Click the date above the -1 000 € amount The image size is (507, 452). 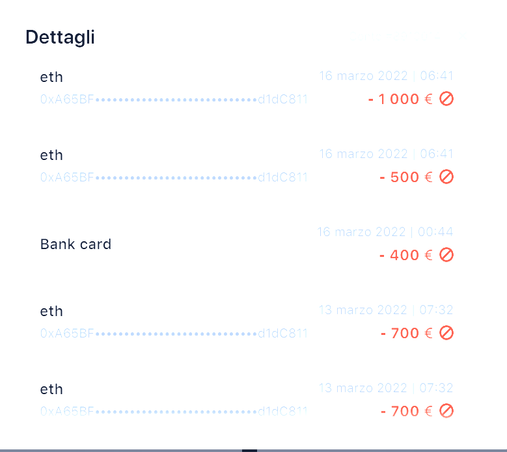386,76
